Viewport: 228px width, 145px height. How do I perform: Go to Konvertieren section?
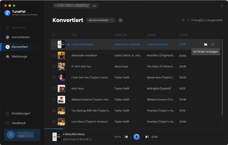tap(21, 37)
